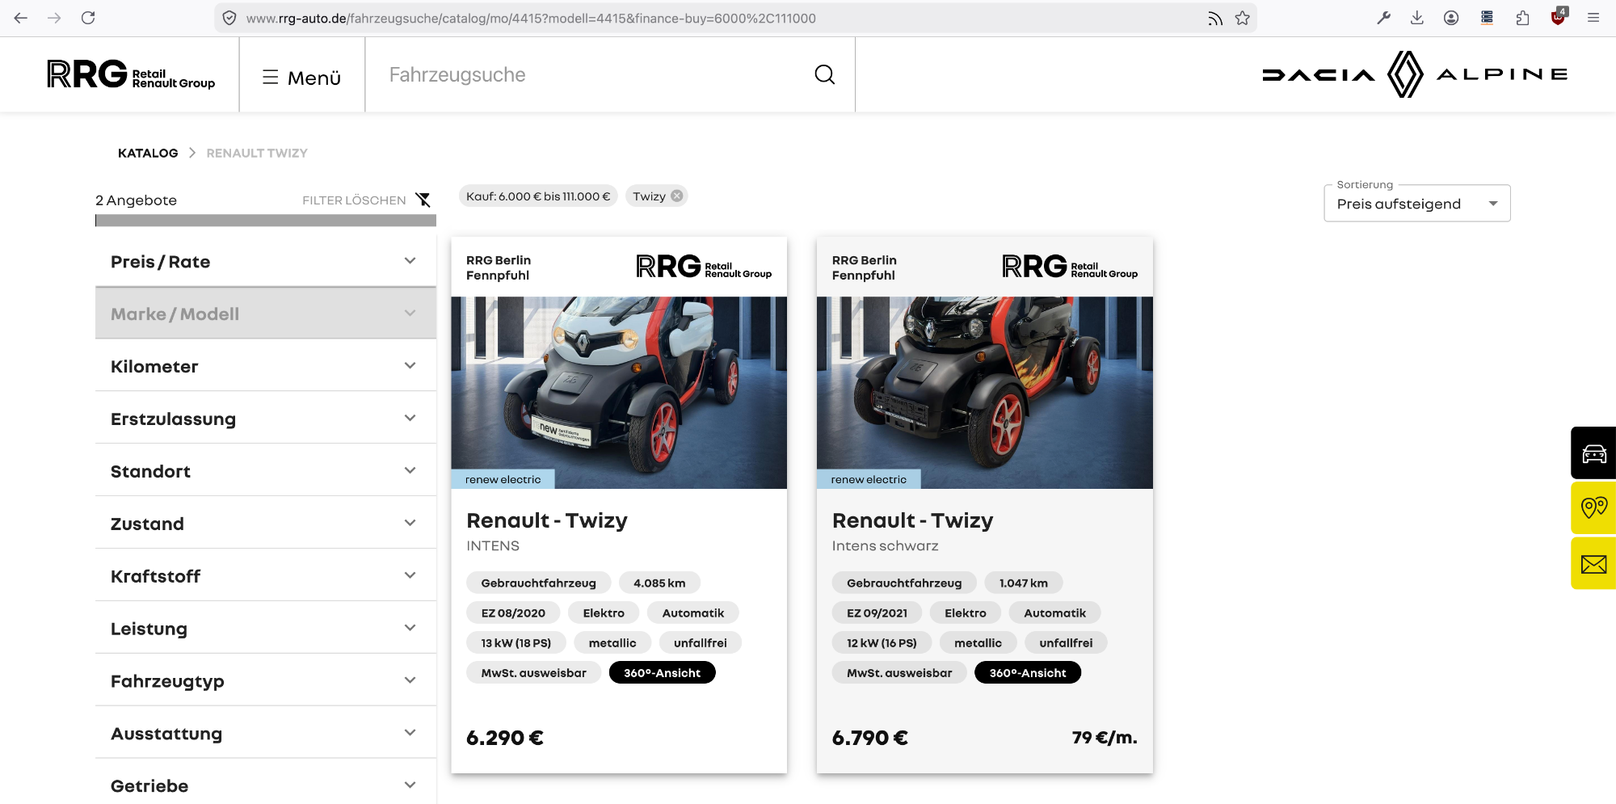Click the yellow location pins side button
1616x804 pixels.
(x=1593, y=507)
